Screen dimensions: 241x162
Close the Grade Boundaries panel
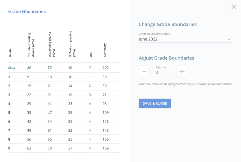point(234,7)
